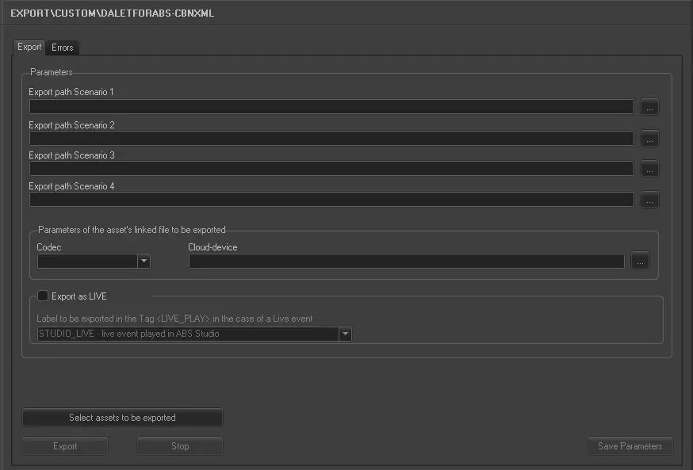Select the Export tab

tap(29, 48)
